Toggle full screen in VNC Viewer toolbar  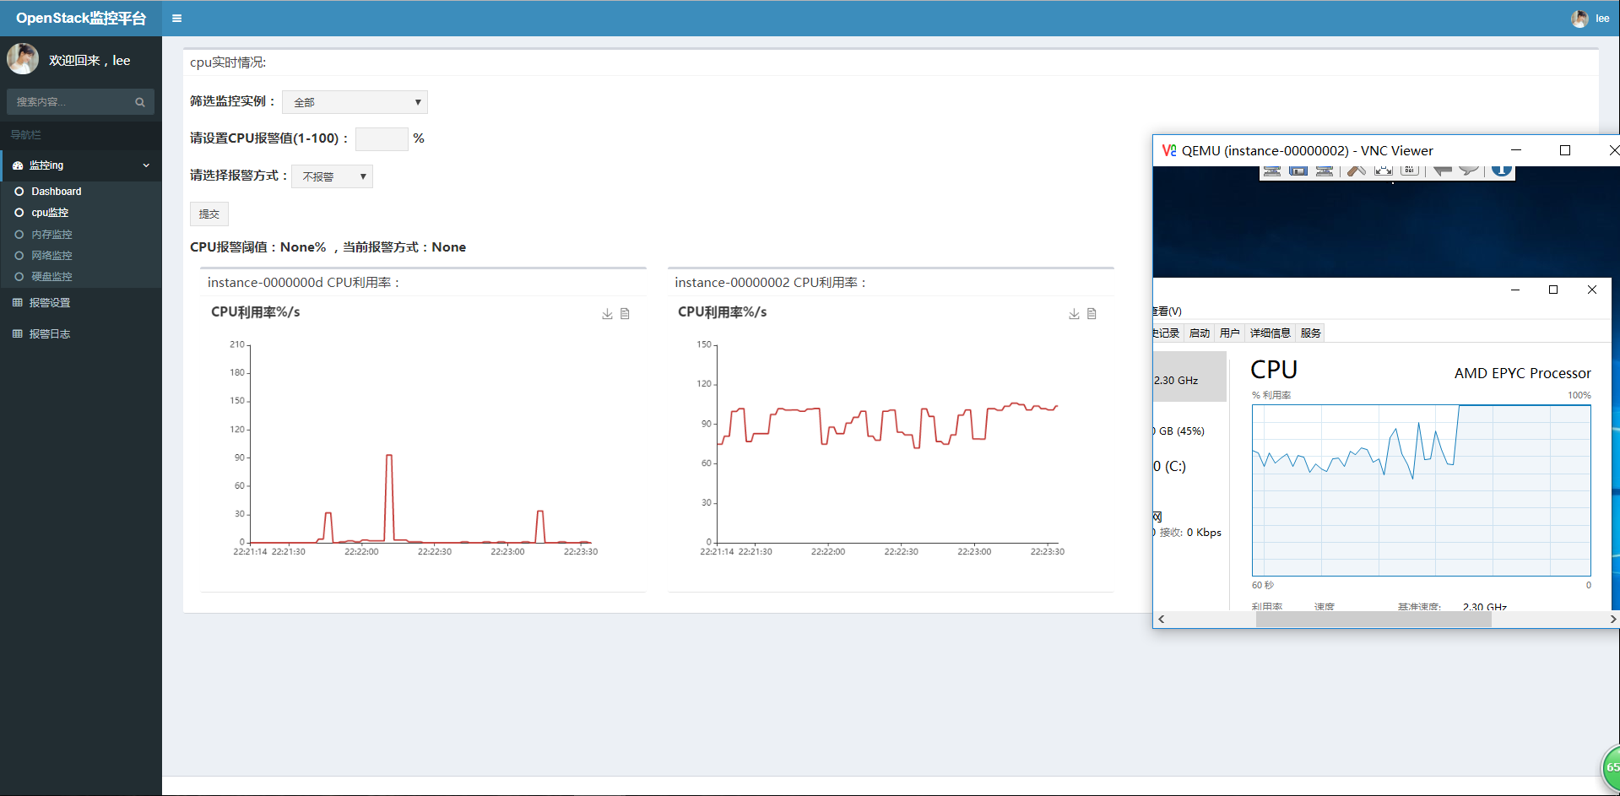click(x=1383, y=170)
